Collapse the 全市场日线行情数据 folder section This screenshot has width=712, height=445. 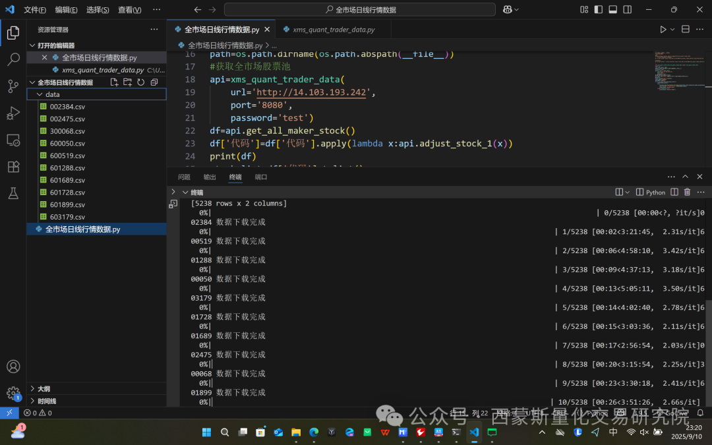[x=32, y=82]
